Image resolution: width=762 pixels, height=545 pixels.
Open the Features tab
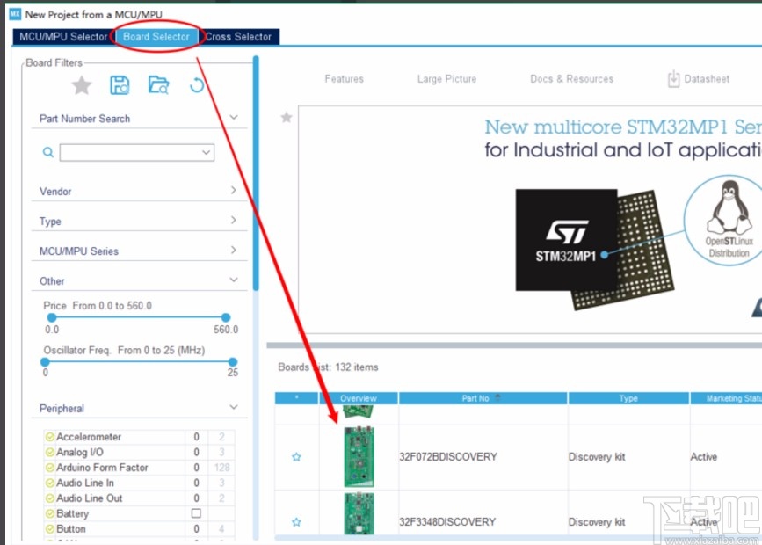pyautogui.click(x=344, y=79)
